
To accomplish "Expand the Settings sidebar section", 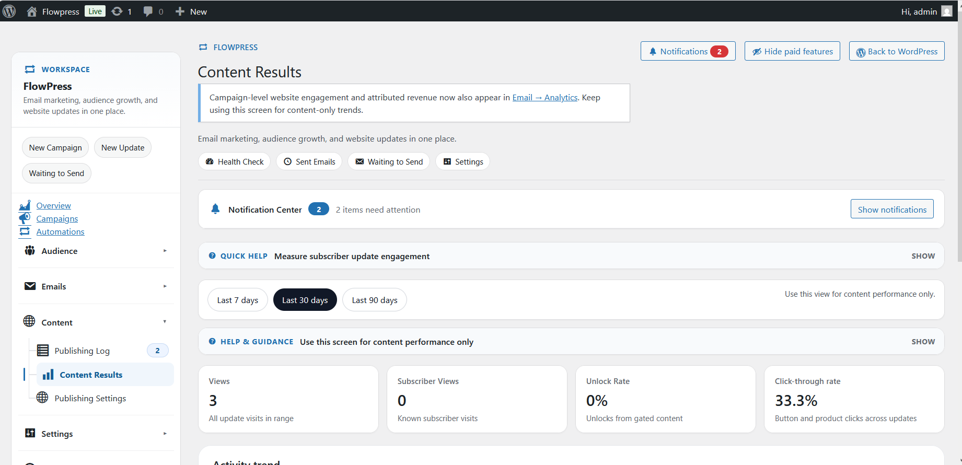I will (96, 434).
